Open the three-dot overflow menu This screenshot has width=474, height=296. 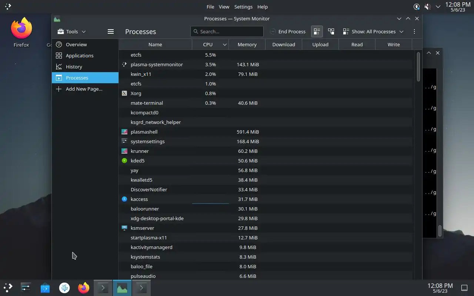tap(414, 31)
